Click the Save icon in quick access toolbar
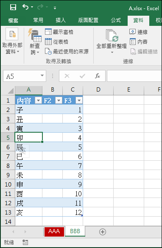Screen dimensions: 162x248 pyautogui.click(x=13, y=7)
